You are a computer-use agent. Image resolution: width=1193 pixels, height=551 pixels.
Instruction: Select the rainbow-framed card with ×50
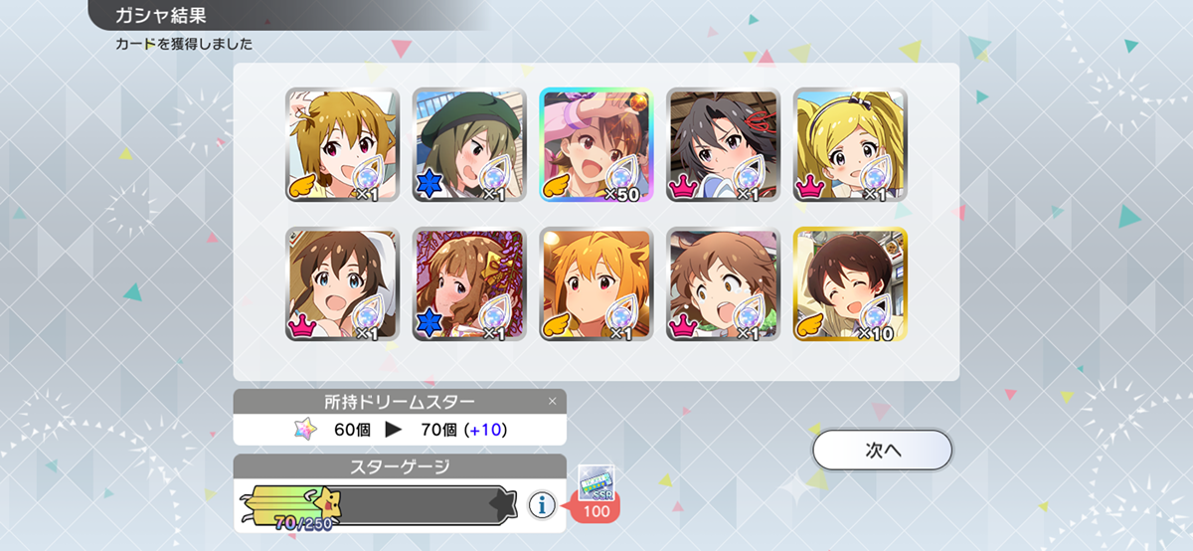(x=596, y=145)
